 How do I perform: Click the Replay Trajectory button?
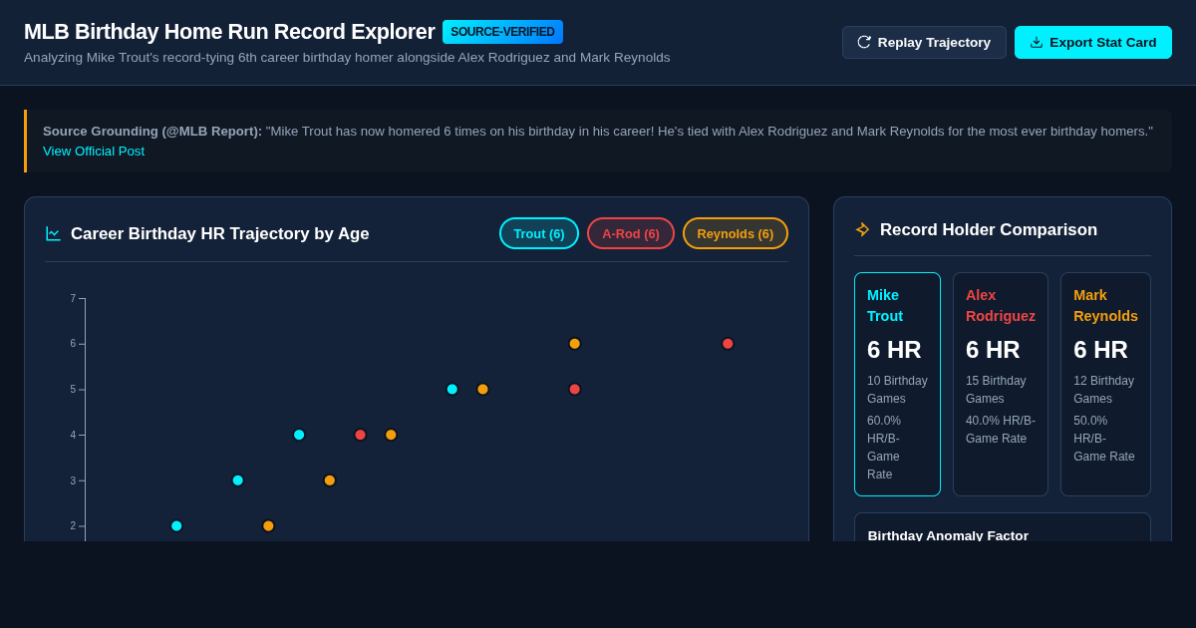point(924,42)
